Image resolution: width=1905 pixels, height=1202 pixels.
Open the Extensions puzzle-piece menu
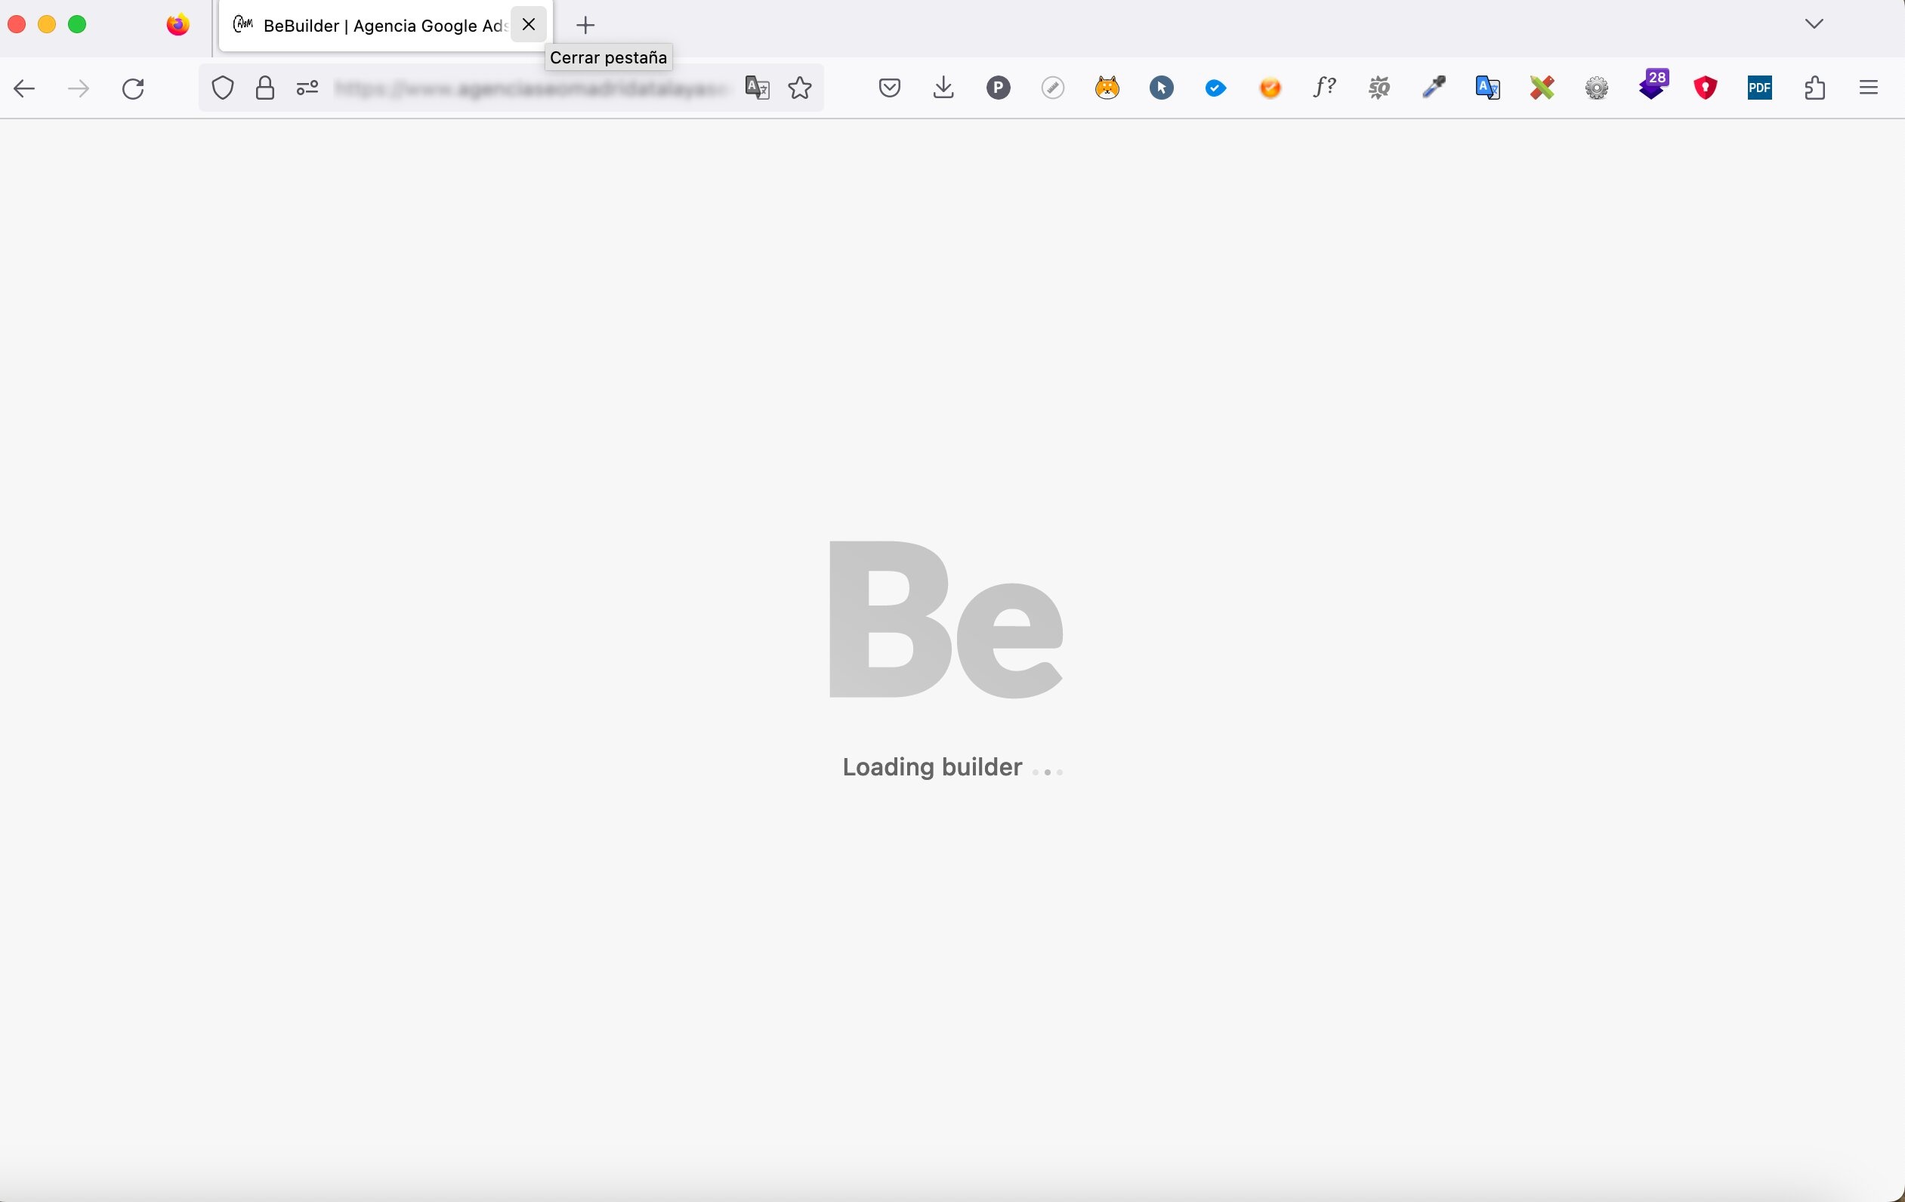tap(1815, 88)
